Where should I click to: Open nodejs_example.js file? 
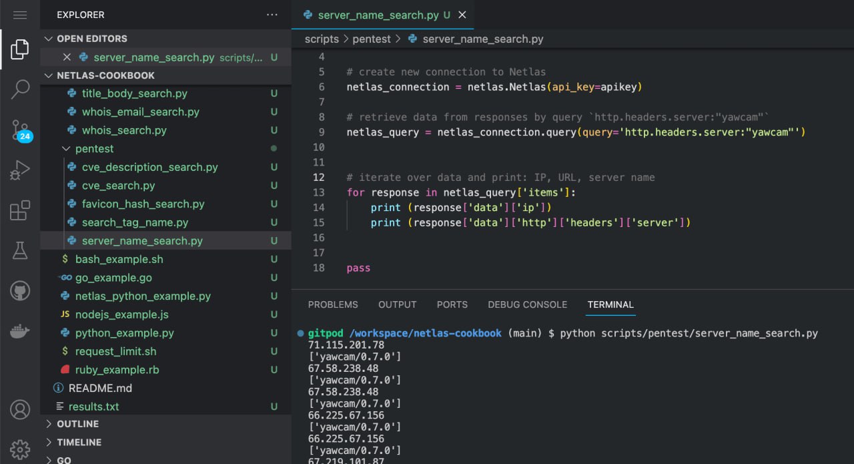click(165, 314)
